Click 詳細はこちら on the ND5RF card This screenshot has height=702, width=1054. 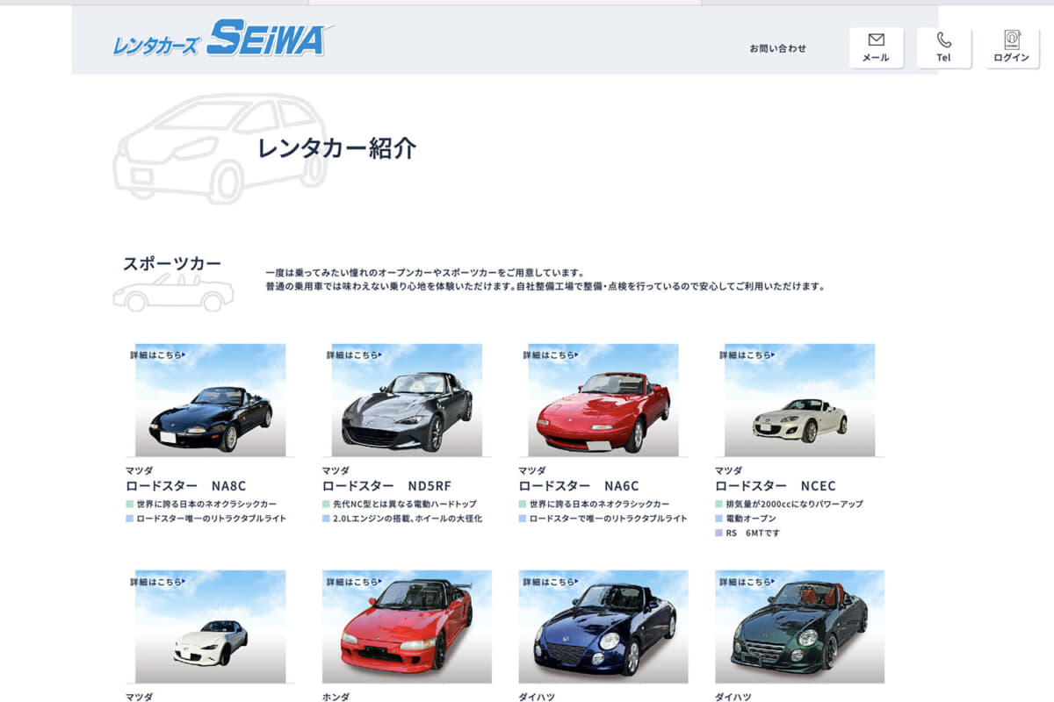[354, 355]
